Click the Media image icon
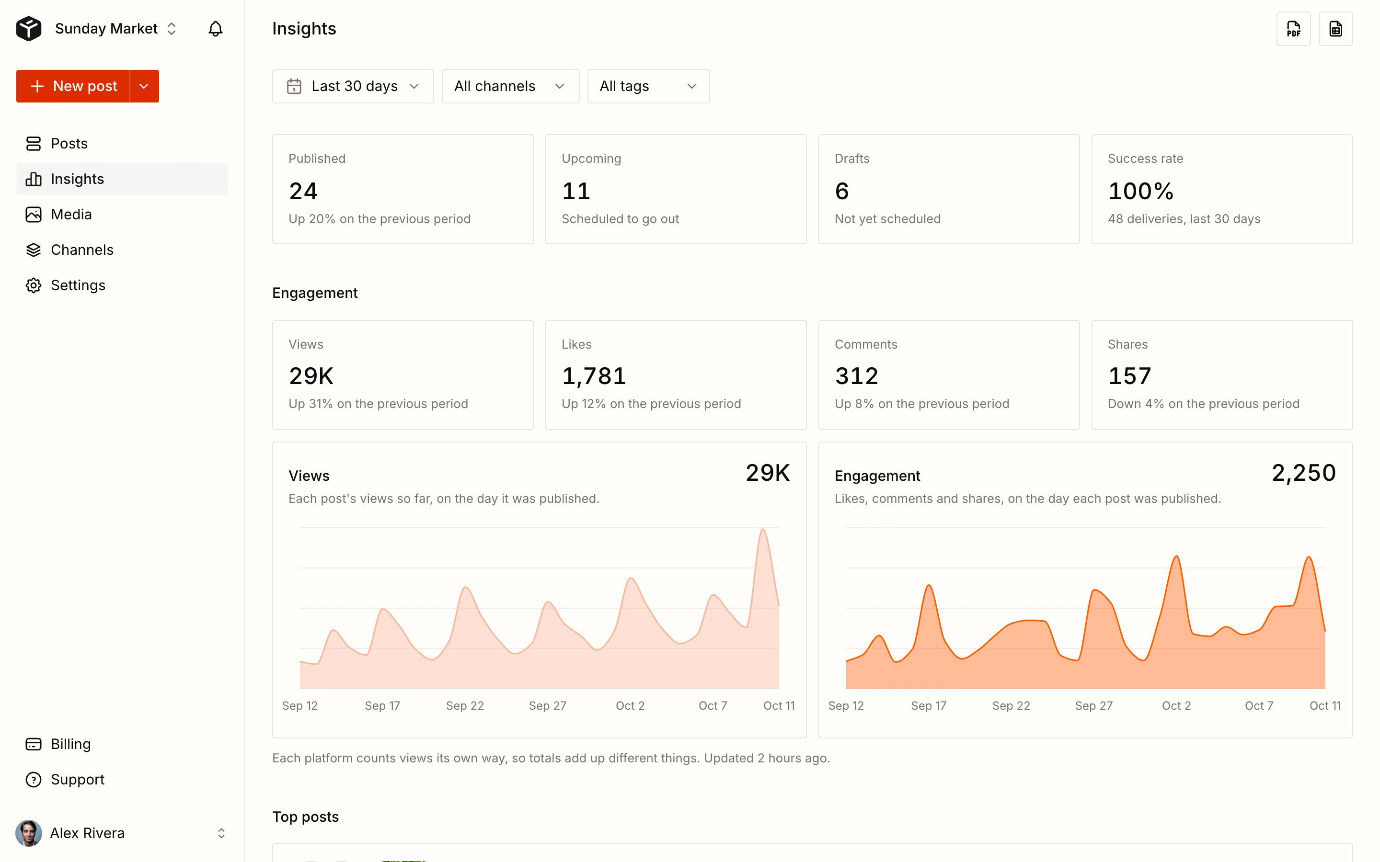The image size is (1380, 862). click(34, 215)
